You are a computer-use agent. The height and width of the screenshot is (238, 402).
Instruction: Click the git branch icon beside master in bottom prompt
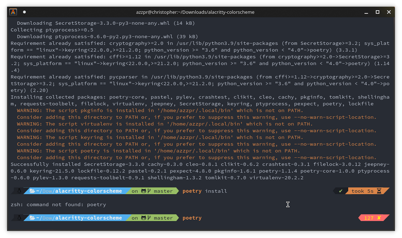point(150,218)
